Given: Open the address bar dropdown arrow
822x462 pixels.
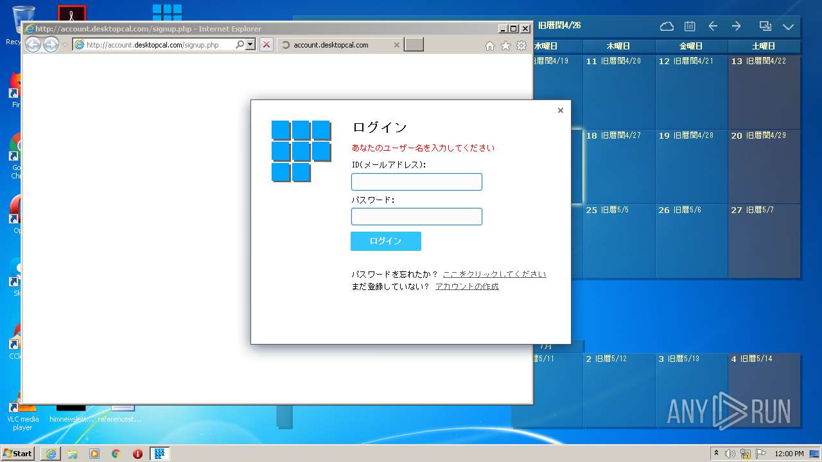Looking at the screenshot, I should [250, 45].
